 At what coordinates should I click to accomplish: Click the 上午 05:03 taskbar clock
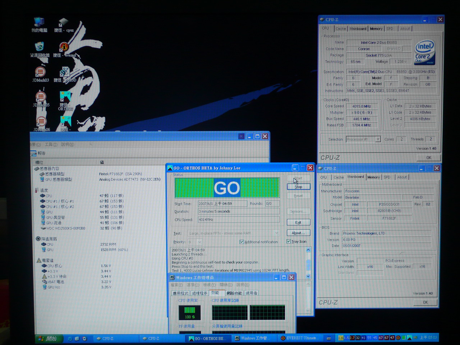tap(428, 337)
